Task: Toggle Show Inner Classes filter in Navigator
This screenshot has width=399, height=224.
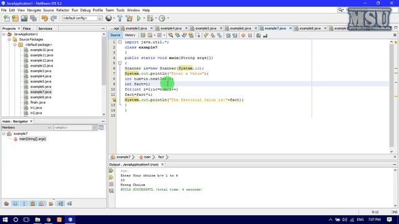Action: pyautogui.click(x=42, y=203)
